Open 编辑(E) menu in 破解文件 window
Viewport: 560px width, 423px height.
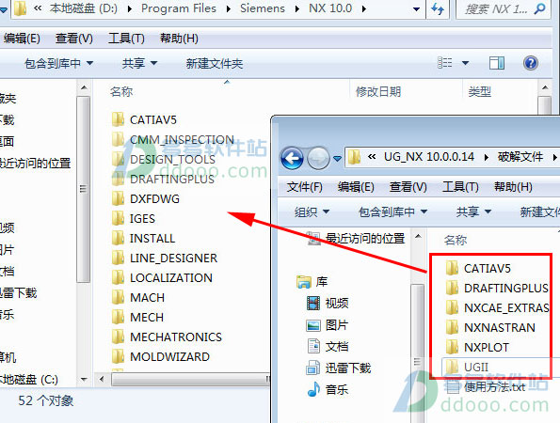click(356, 187)
